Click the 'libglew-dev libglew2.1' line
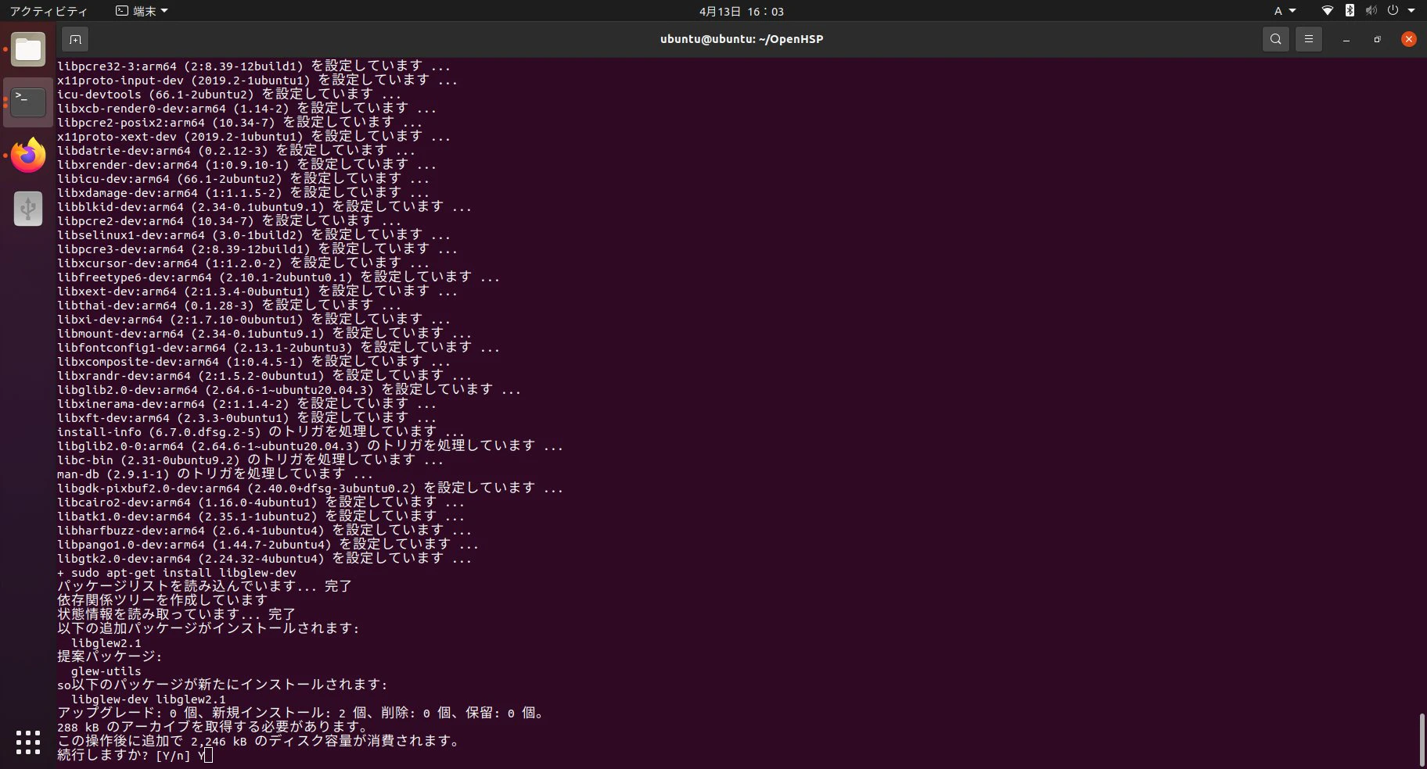Viewport: 1427px width, 769px height. pos(149,699)
